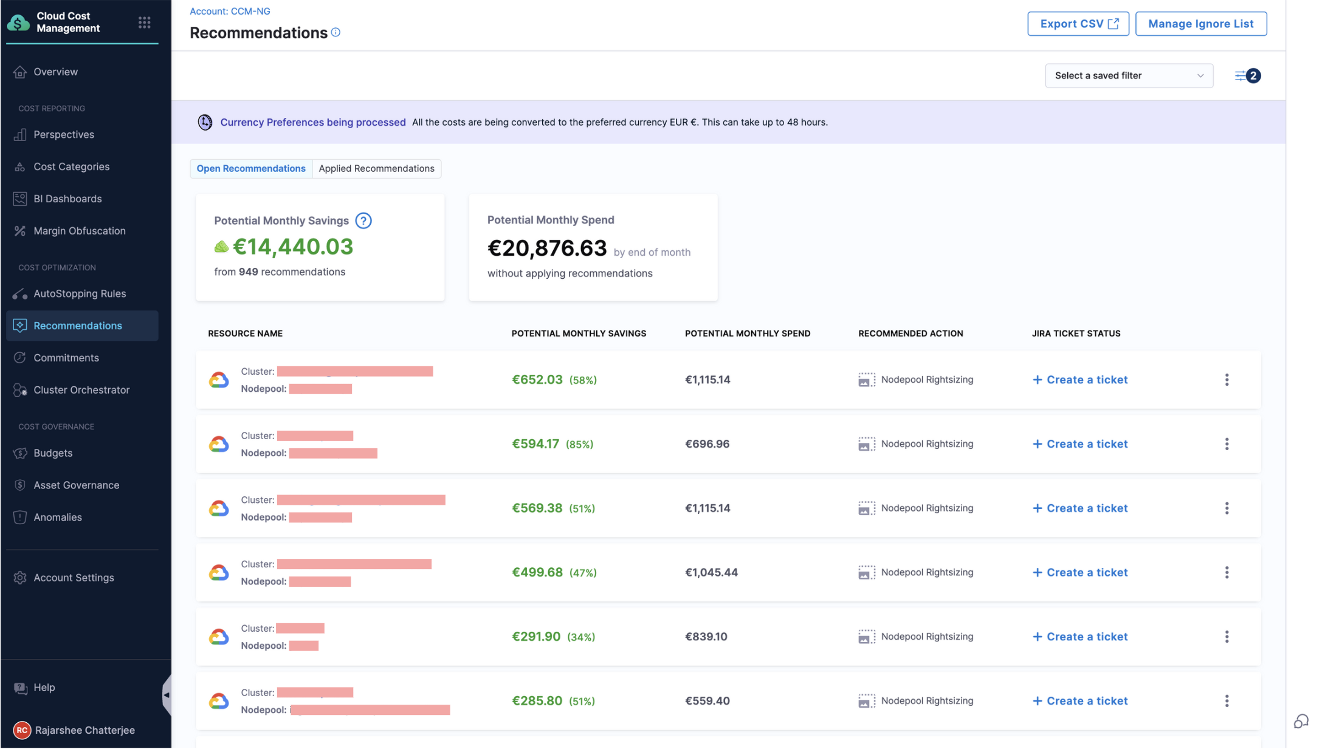The image size is (1325, 752).
Task: Open AutoStopping Rules in sidebar
Action: pos(80,293)
